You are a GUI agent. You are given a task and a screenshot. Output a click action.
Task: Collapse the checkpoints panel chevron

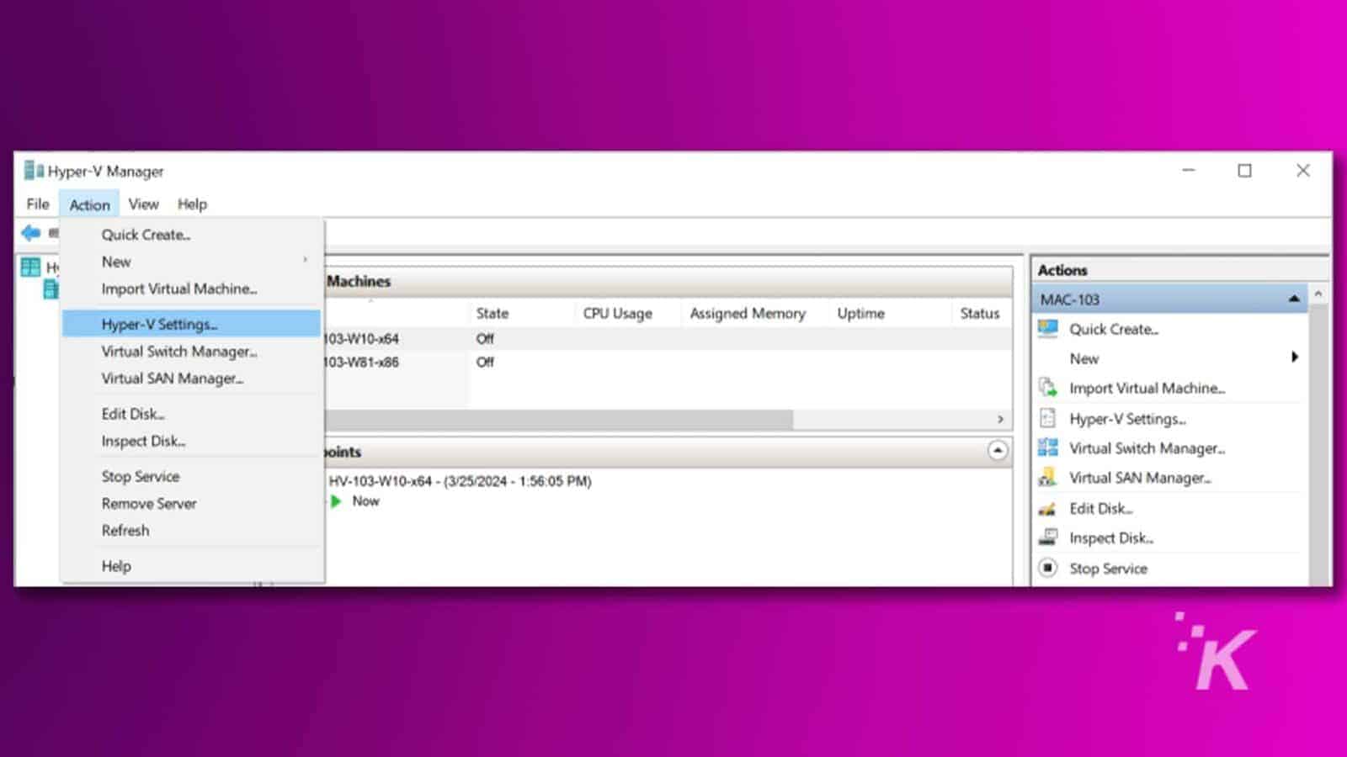(997, 451)
